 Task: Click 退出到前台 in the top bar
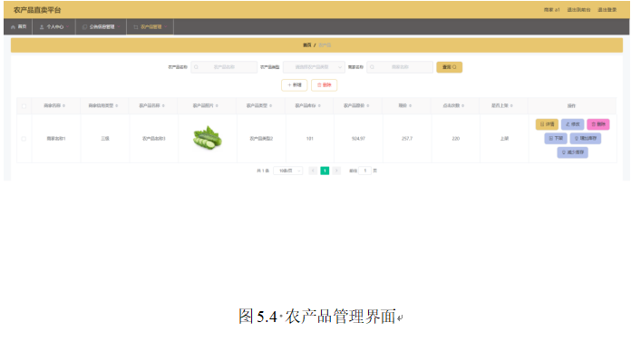tap(578, 10)
